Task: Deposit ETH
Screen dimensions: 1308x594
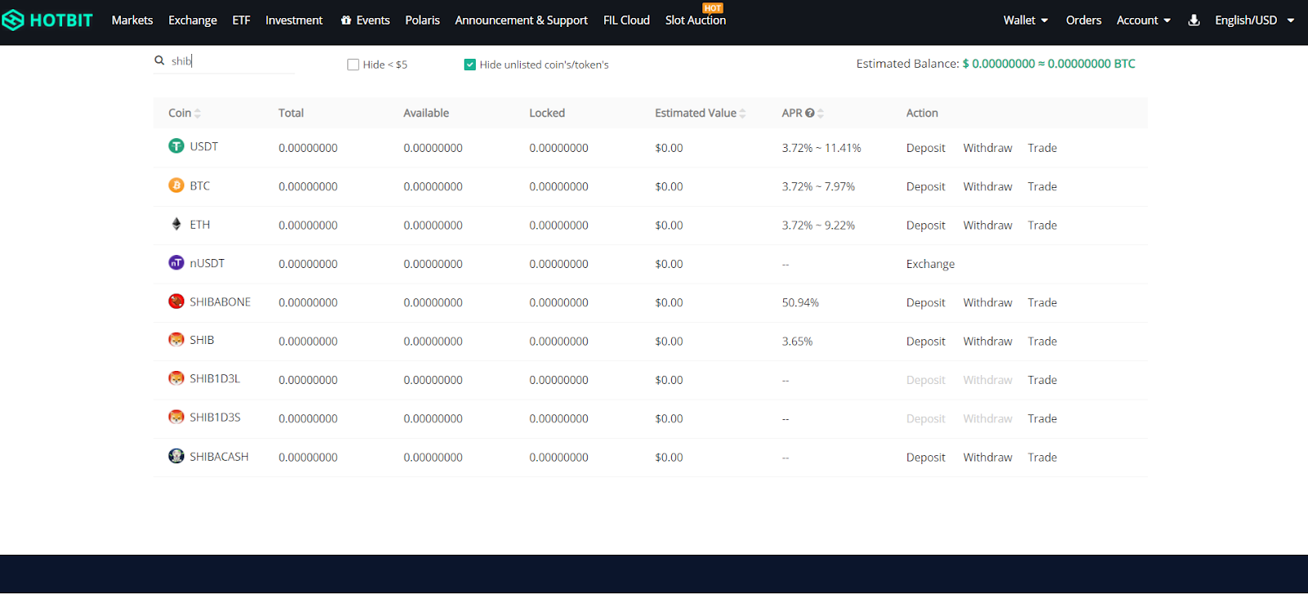Action: coord(925,226)
